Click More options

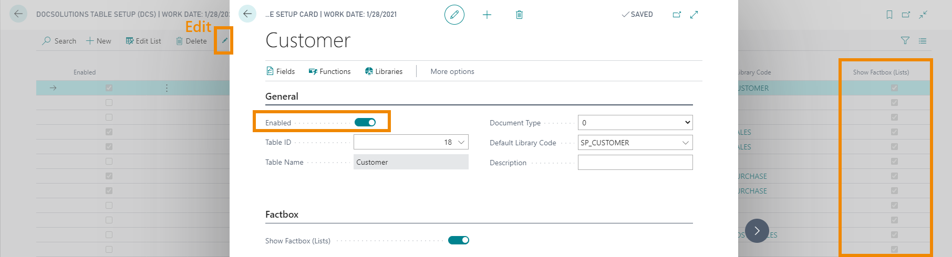pos(452,71)
